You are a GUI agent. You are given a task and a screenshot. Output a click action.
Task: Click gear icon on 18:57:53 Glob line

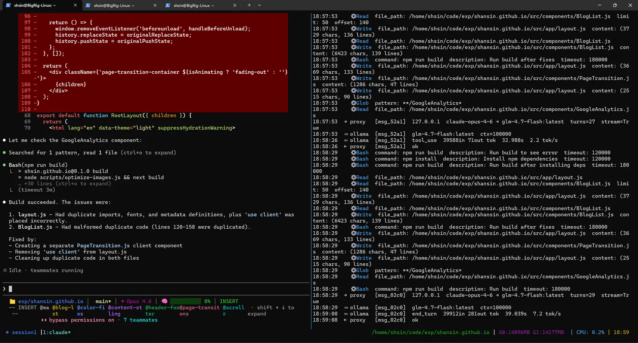353,103
